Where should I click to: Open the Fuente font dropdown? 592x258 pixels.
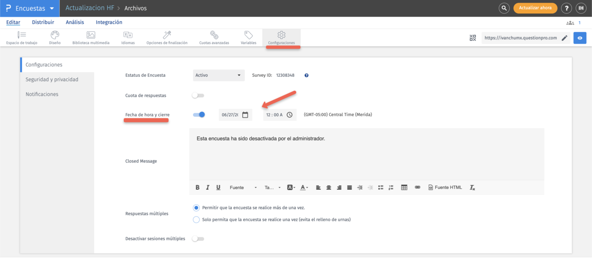(x=243, y=188)
